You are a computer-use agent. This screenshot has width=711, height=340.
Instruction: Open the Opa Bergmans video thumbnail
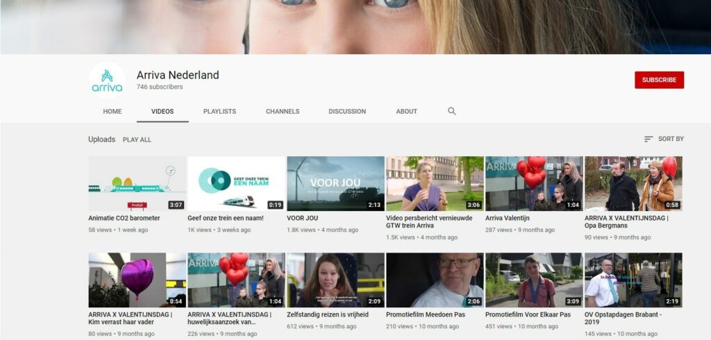pyautogui.click(x=633, y=184)
